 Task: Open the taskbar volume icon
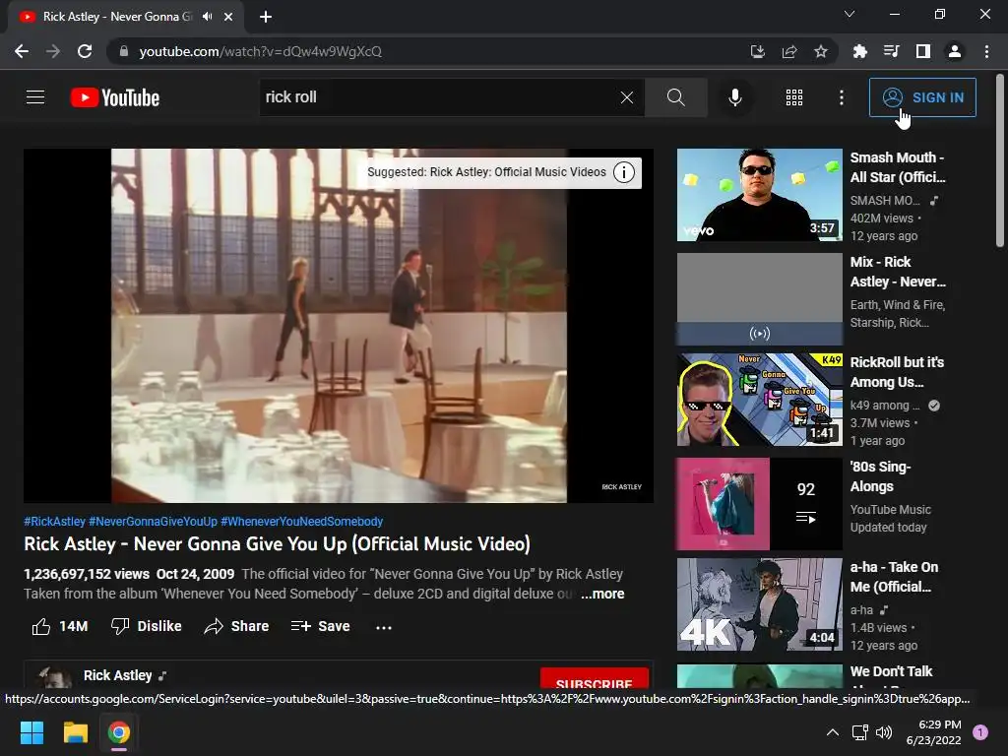(884, 732)
